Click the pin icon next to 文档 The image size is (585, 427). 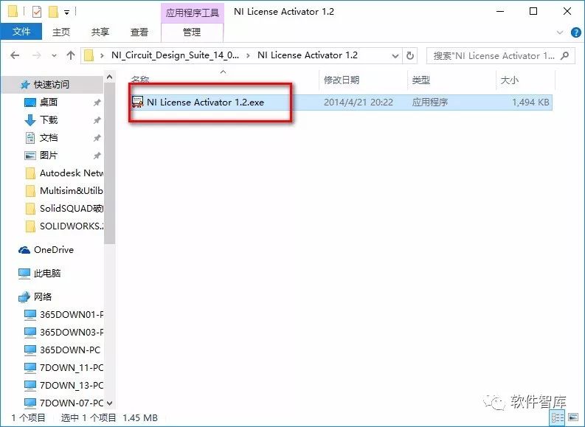point(97,138)
